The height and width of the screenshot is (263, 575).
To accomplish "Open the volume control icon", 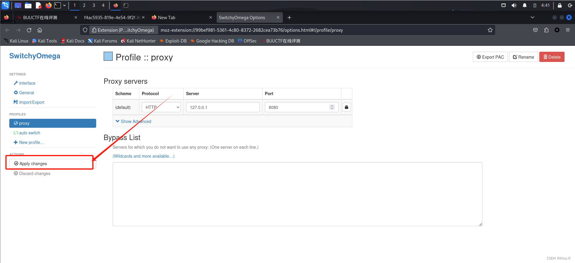I will click(514, 5).
